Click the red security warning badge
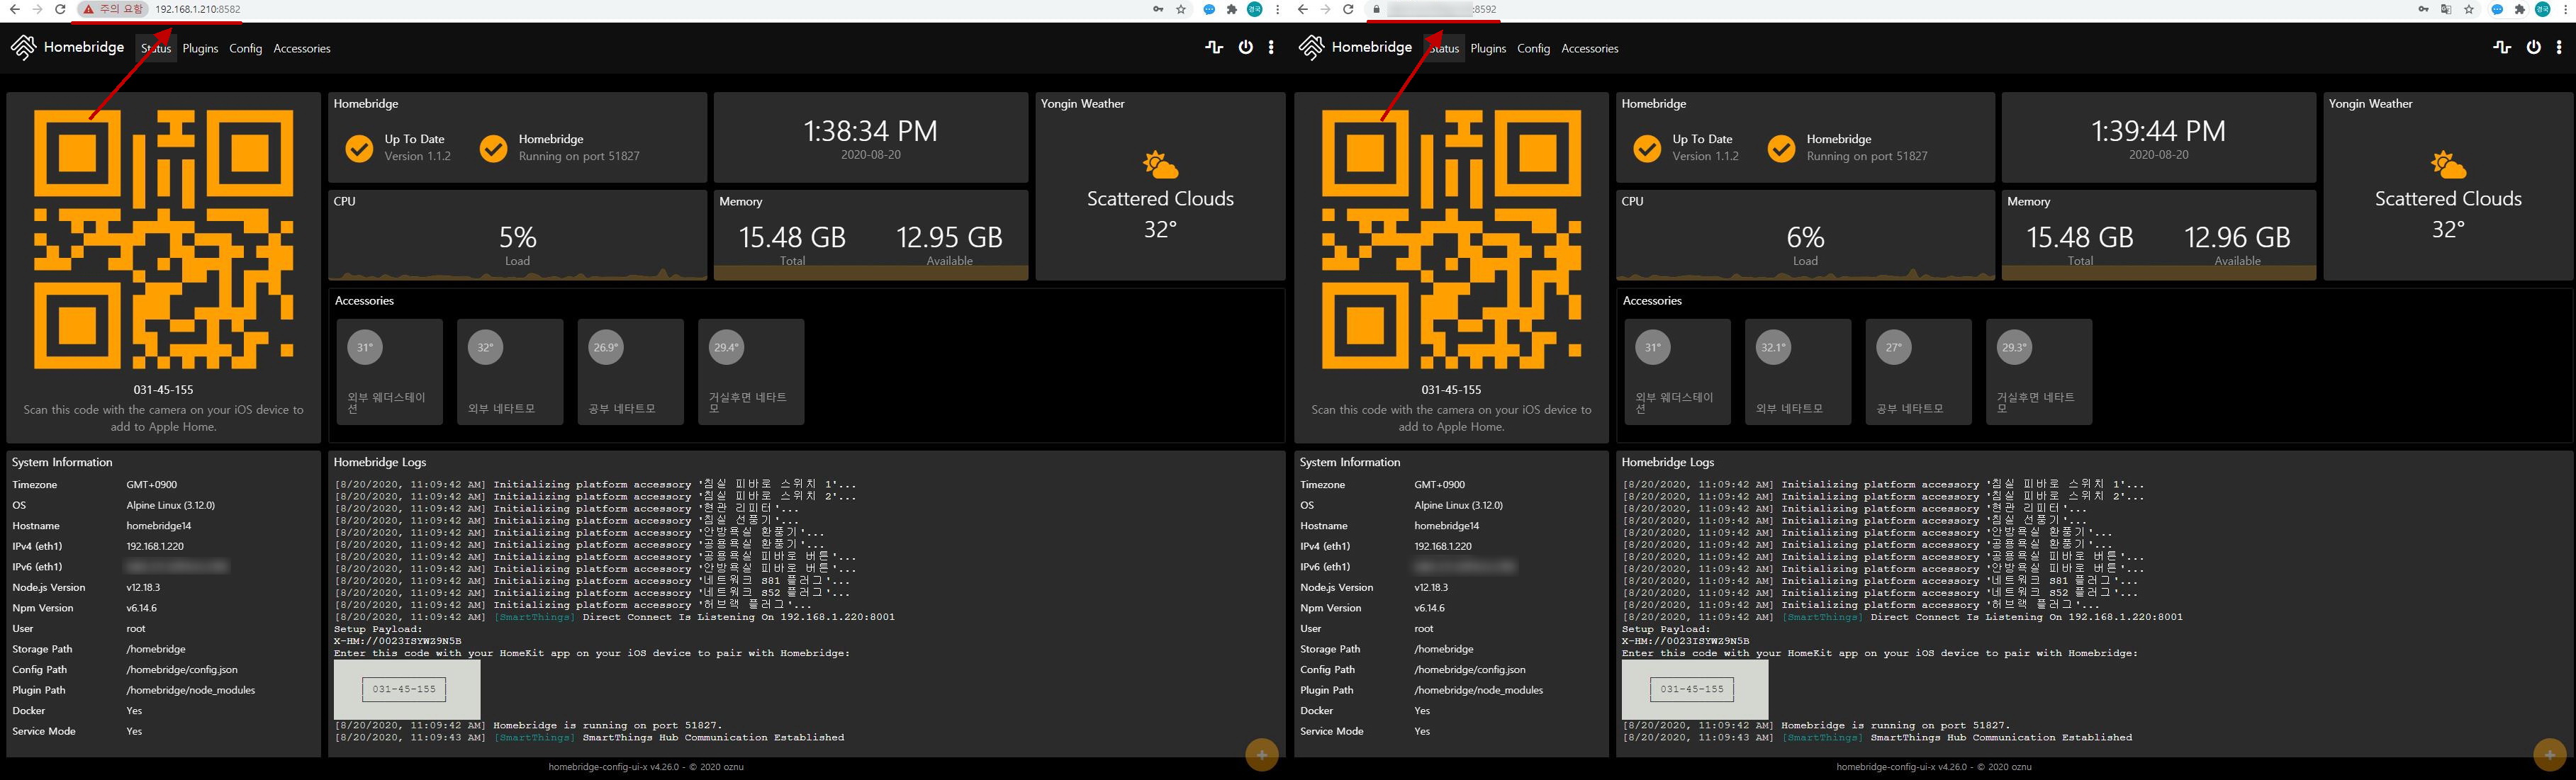This screenshot has height=780, width=2576. coord(112,9)
